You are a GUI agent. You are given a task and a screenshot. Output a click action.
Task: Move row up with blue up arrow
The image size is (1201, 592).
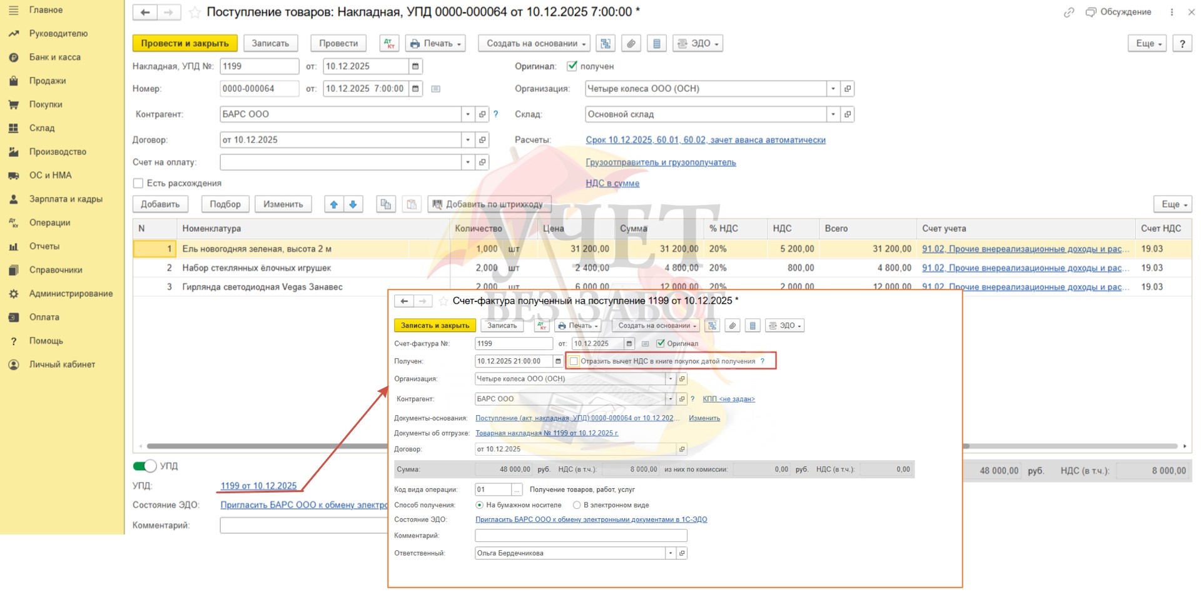pyautogui.click(x=334, y=204)
